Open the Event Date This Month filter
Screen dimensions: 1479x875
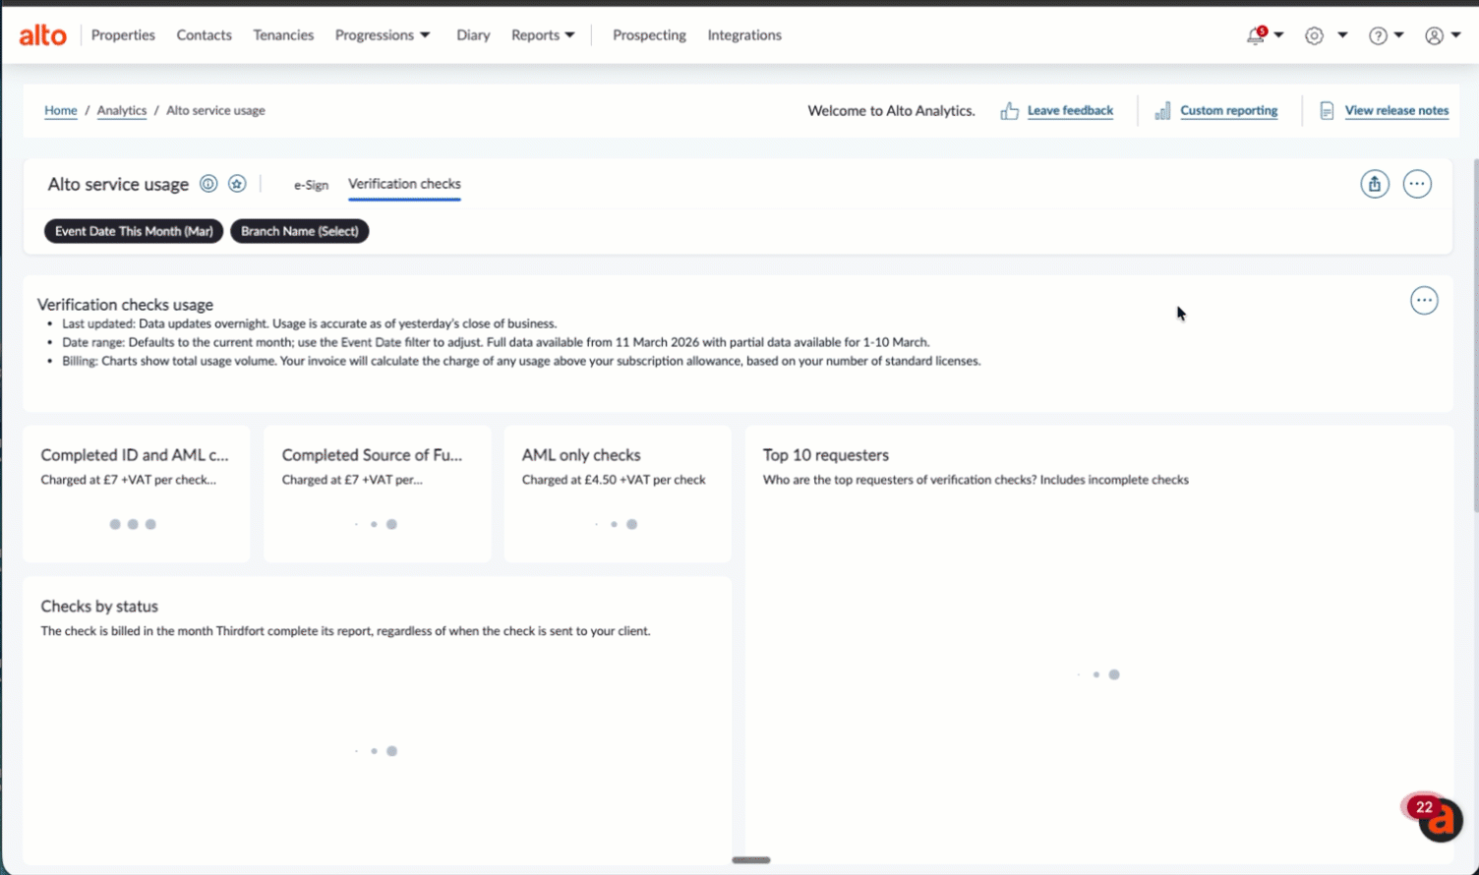point(134,231)
